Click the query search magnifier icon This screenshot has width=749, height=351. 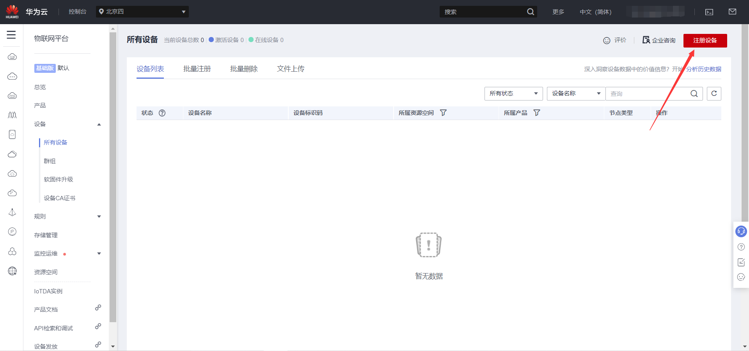coord(694,93)
